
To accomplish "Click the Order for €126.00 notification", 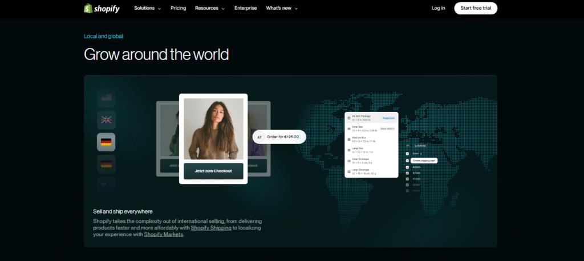I will [279, 137].
